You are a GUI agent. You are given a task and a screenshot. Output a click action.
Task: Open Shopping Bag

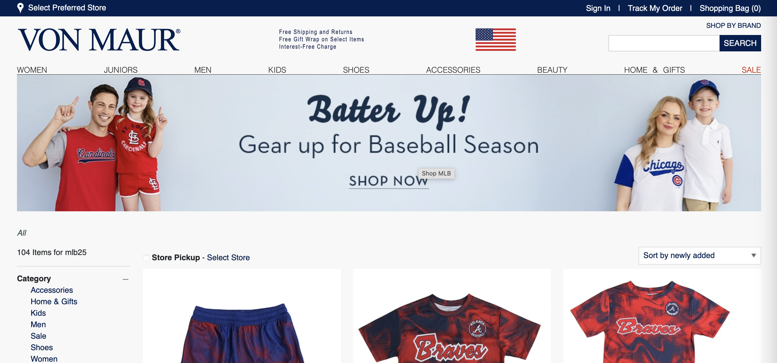730,8
